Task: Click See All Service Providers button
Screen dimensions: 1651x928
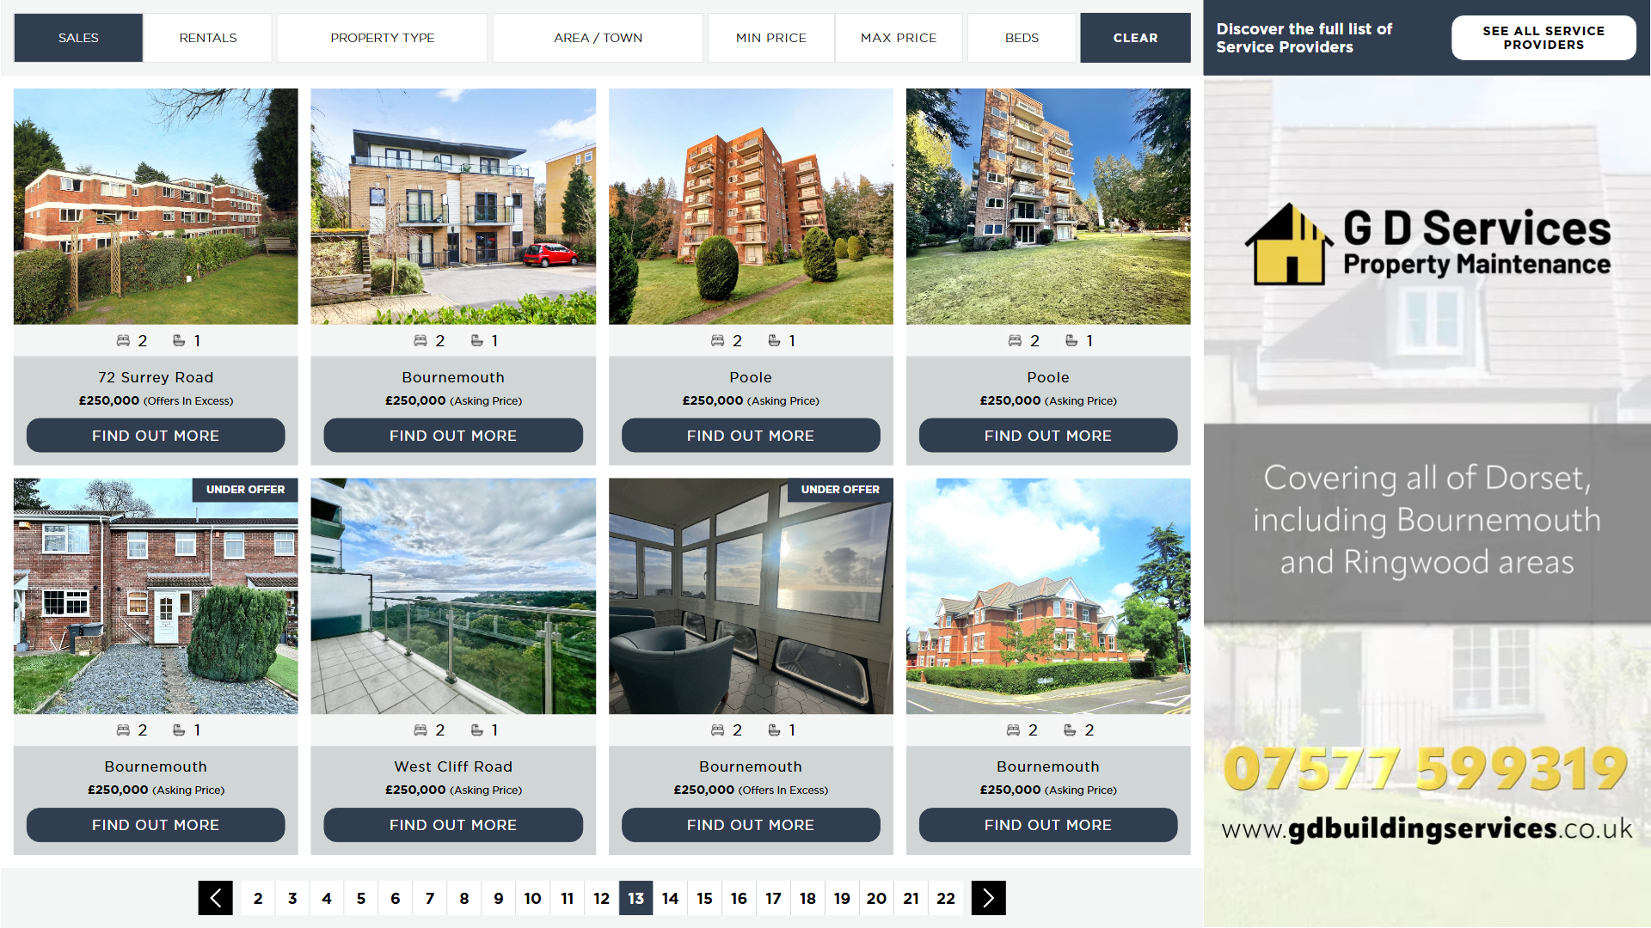Action: 1543,38
